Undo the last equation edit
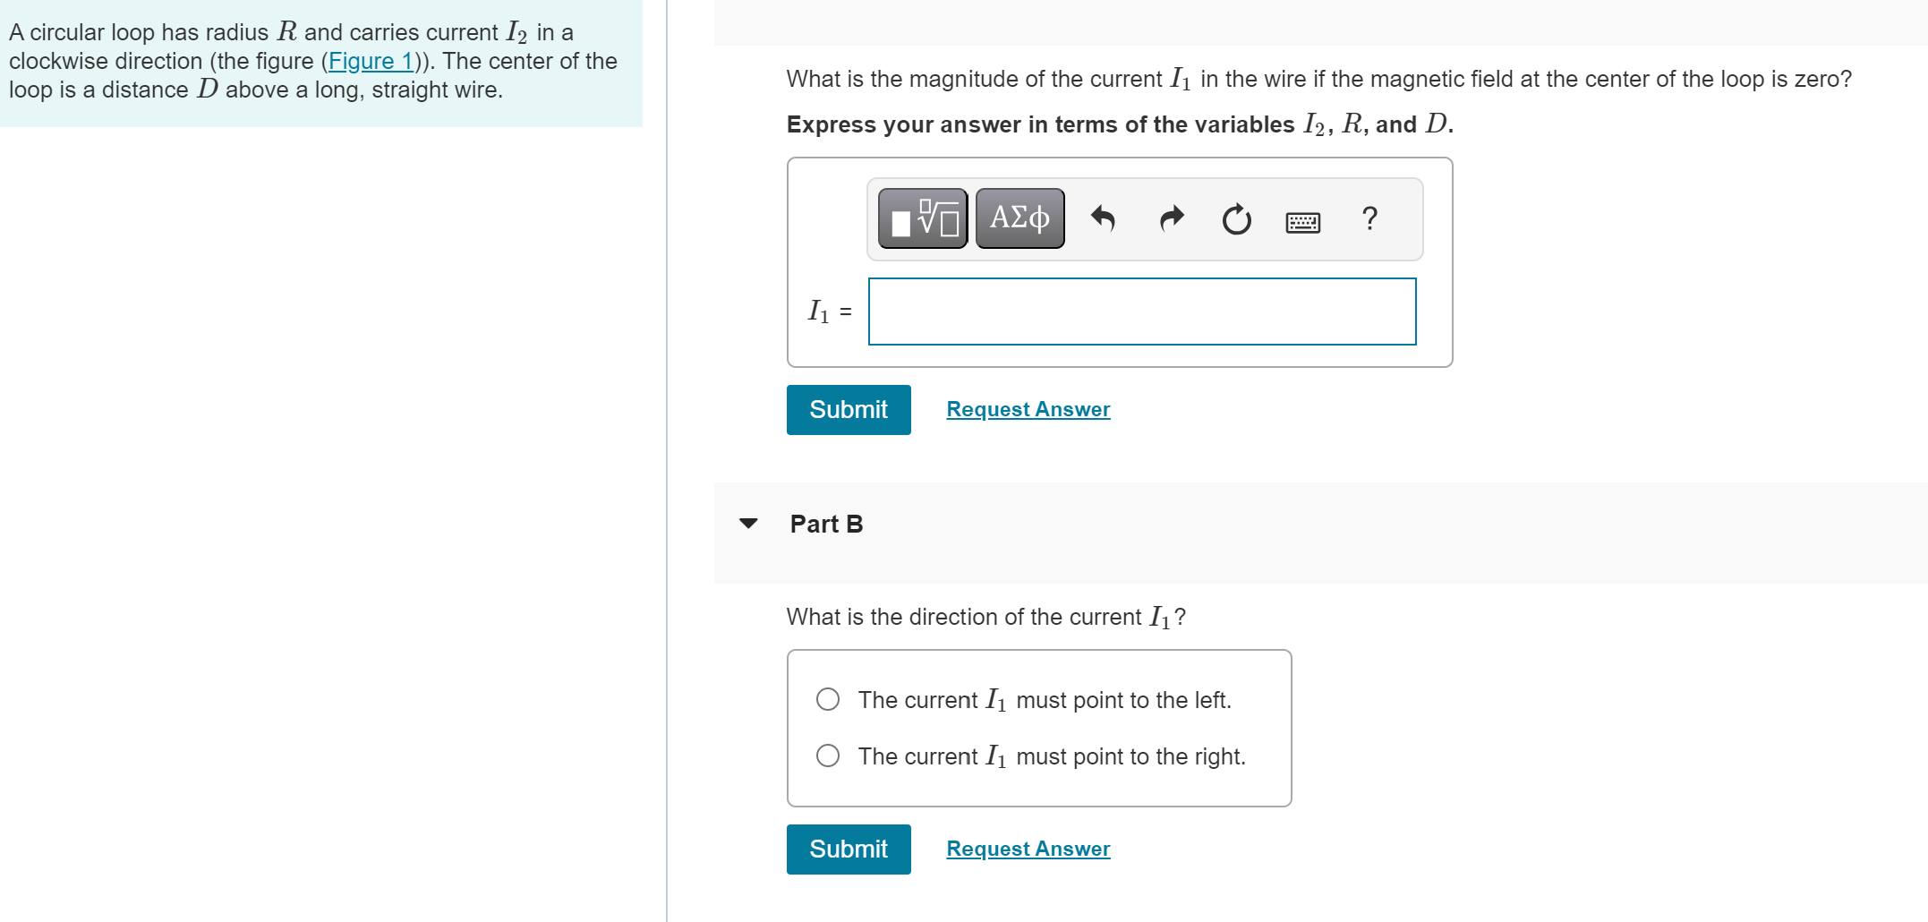Viewport: 1928px width, 922px height. (1104, 218)
